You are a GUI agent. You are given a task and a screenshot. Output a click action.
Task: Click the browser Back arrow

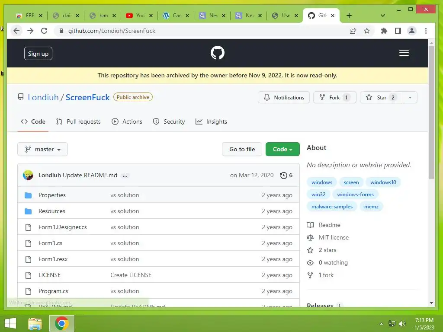point(16,31)
